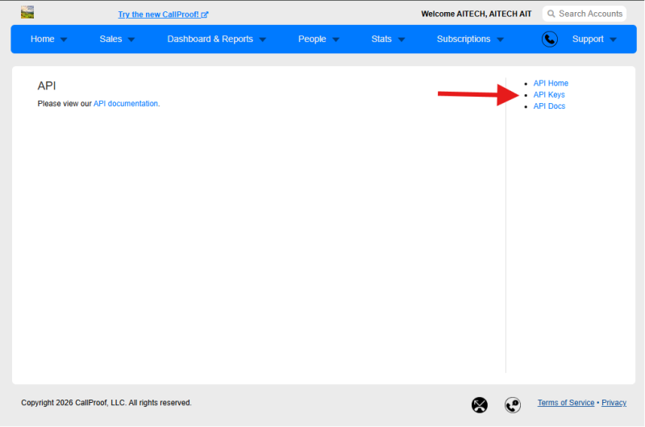Open the Home menu

(43, 39)
